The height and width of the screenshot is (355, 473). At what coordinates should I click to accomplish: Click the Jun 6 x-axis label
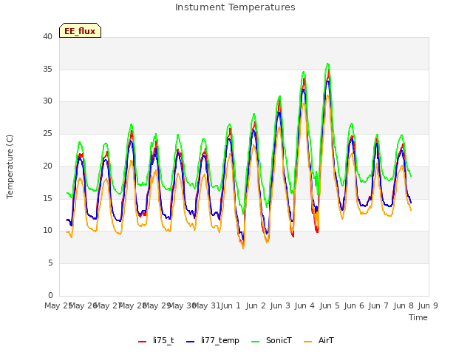354,305
